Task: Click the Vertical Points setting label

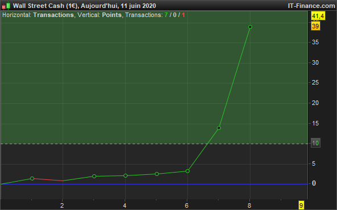Action: (x=100, y=15)
